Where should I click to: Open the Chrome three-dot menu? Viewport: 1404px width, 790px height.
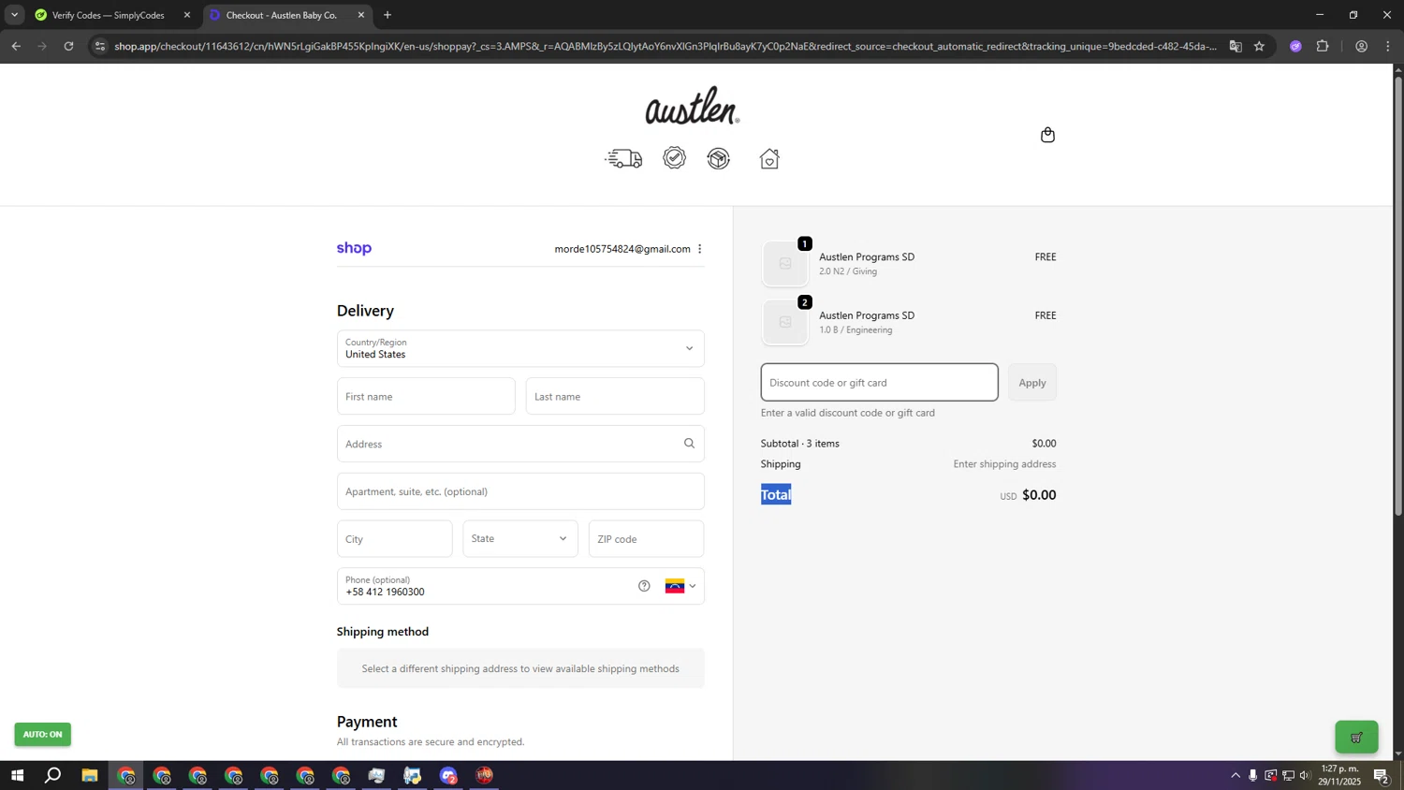click(x=1388, y=46)
